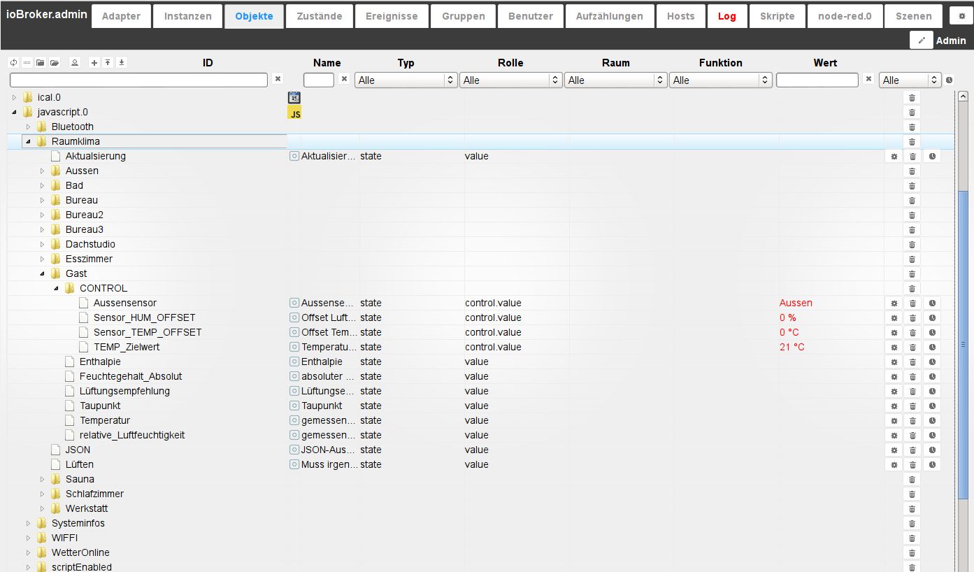The image size is (974, 572).
Task: Open the Typ filter dropdown
Action: click(x=406, y=80)
